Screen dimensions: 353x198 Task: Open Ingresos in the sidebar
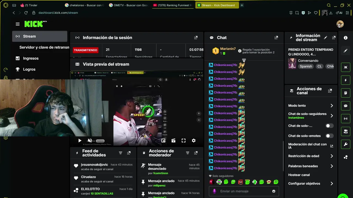pos(31,58)
